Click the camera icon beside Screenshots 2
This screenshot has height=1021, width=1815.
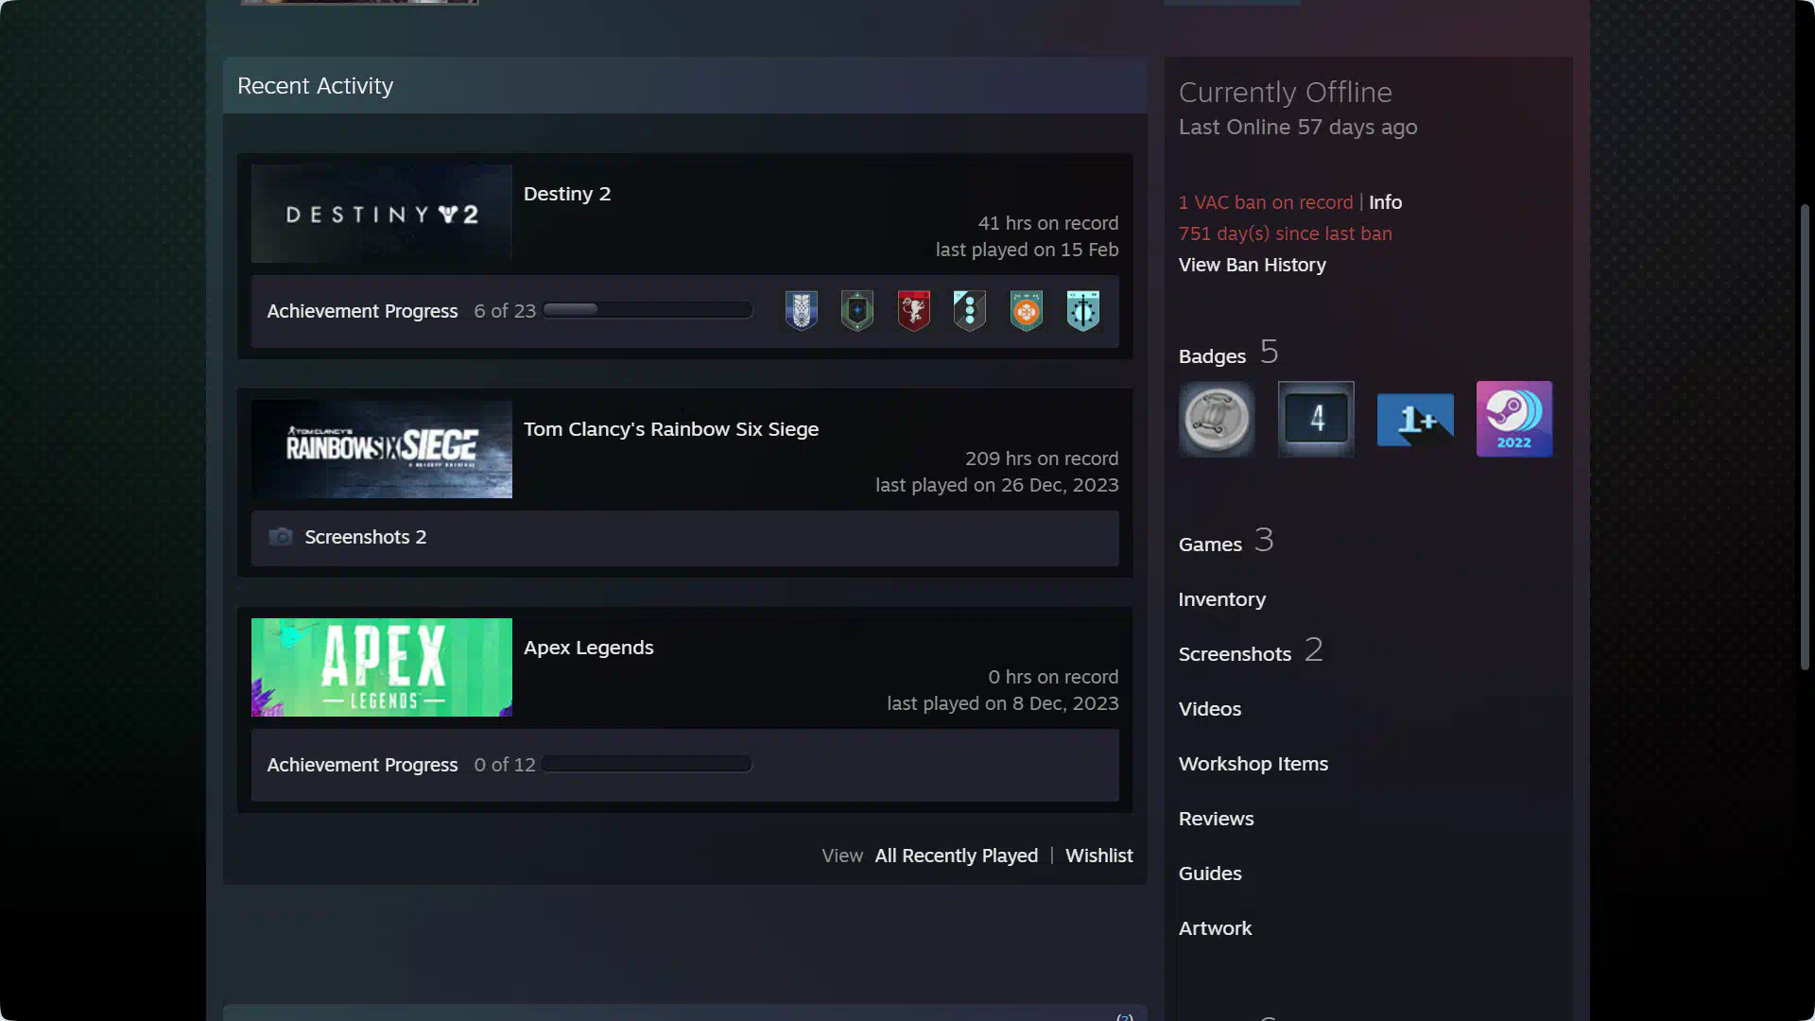click(x=281, y=537)
